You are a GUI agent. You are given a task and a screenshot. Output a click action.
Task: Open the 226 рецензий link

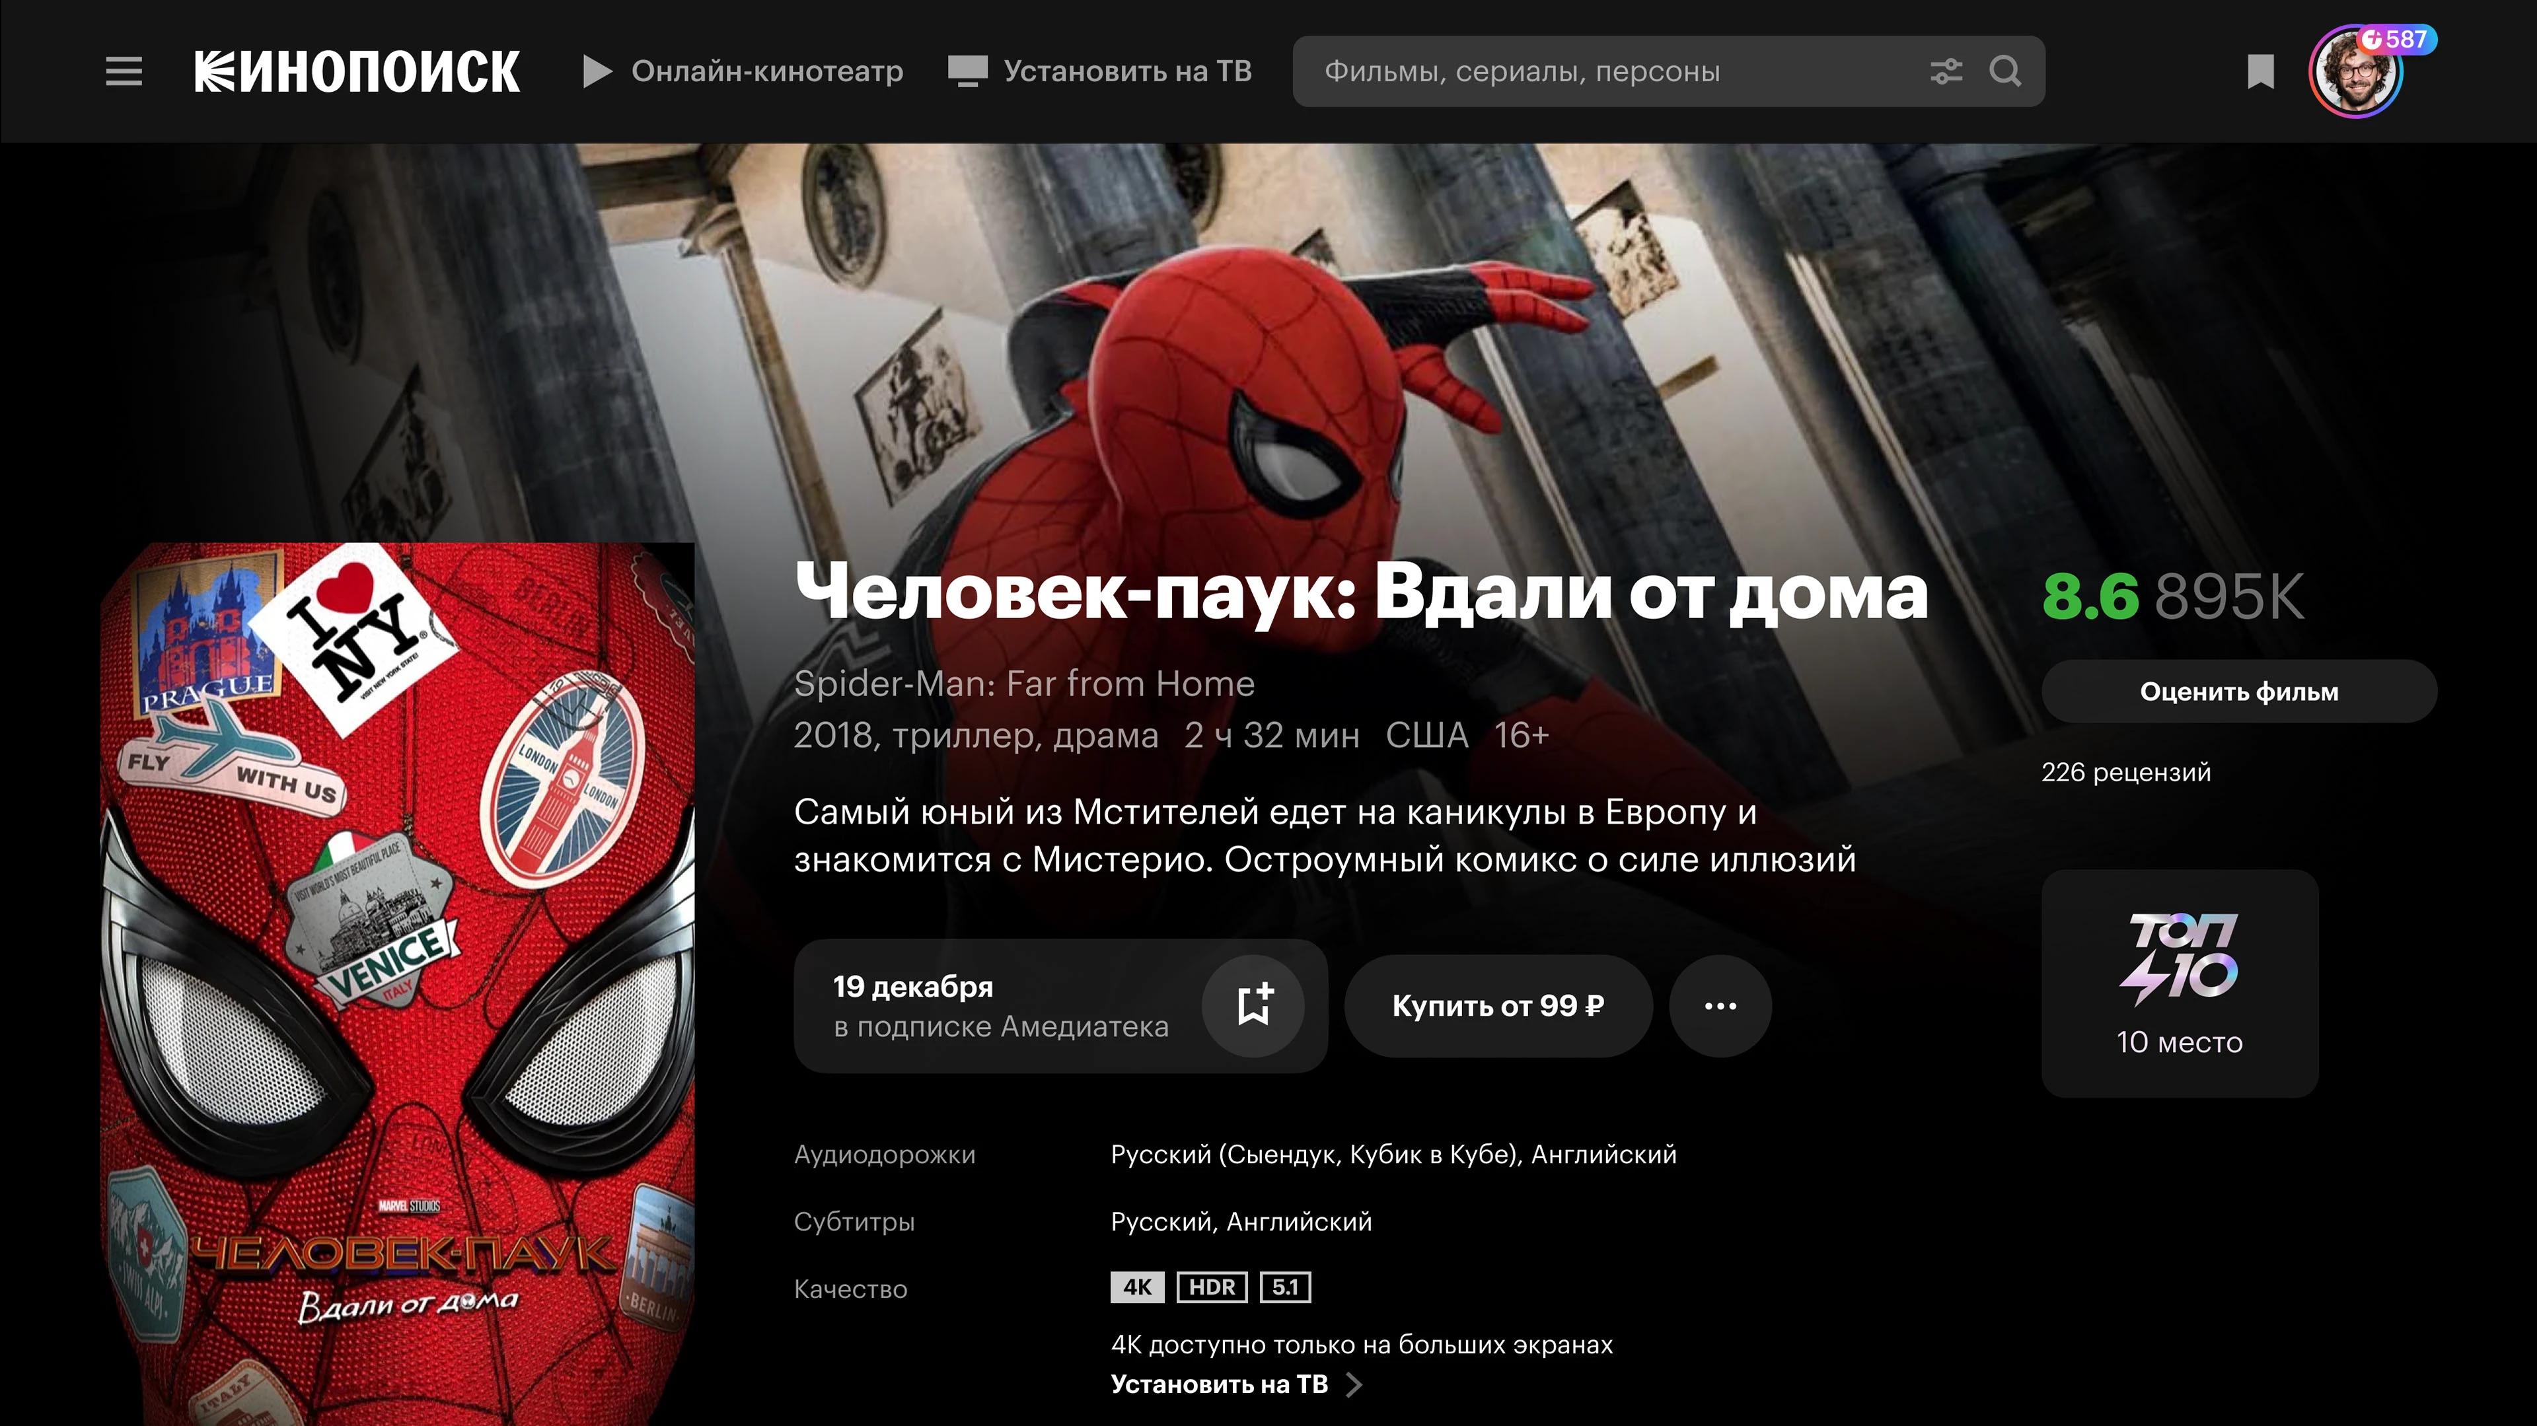tap(2125, 772)
